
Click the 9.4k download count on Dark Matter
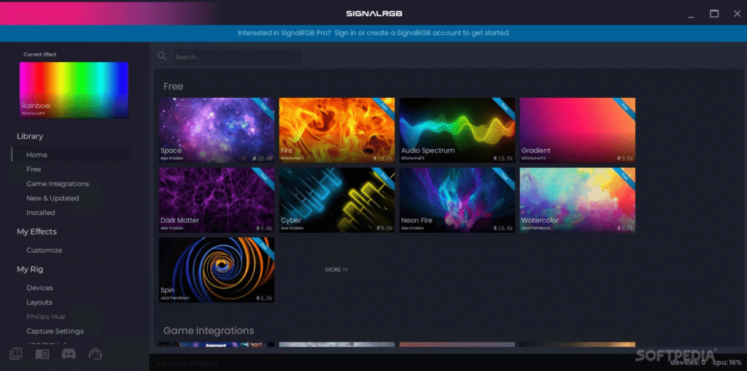264,229
